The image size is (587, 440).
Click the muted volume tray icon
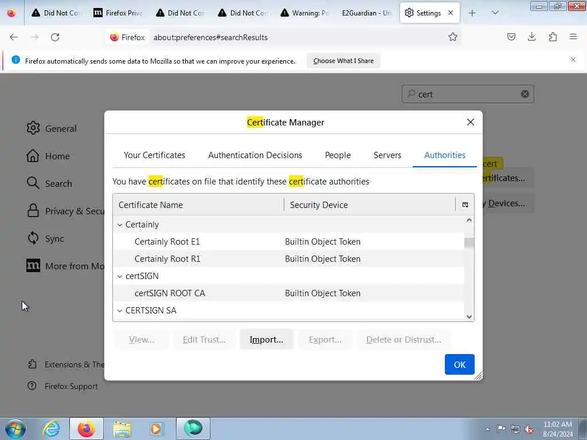529,429
